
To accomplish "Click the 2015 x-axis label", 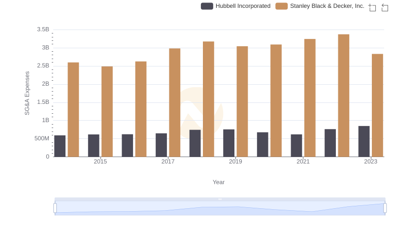I will pos(100,162).
